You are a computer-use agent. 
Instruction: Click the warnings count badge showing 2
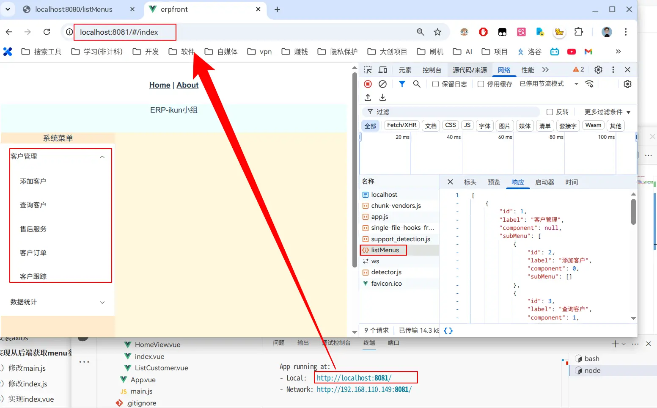tap(578, 69)
